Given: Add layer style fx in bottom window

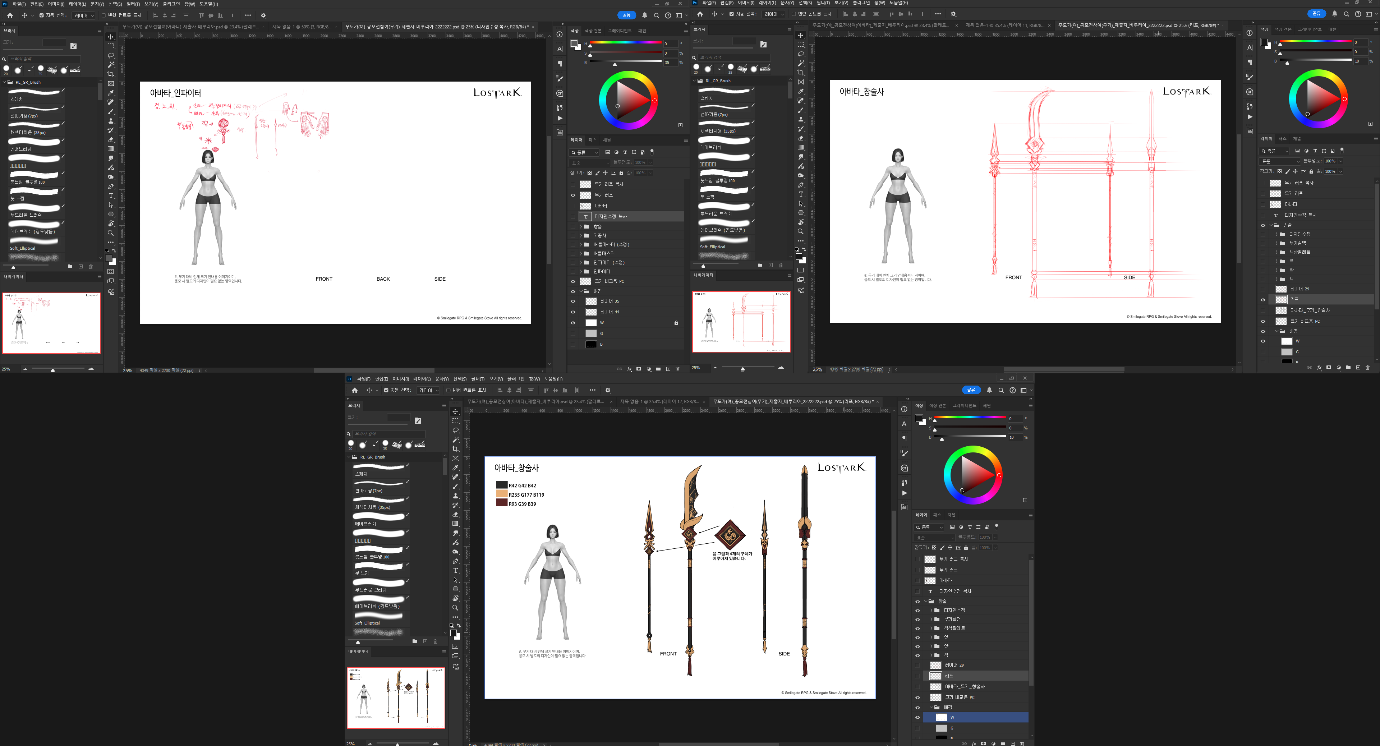Looking at the screenshot, I should point(974,743).
